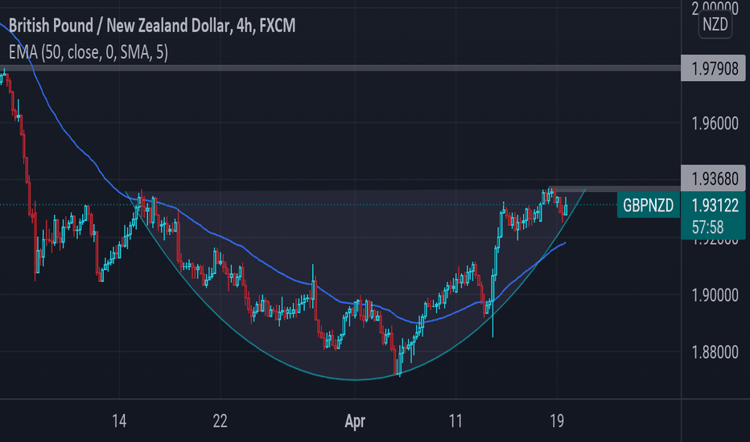750x442 pixels.
Task: Click the 1.96000 price axis label
Action: pos(715,124)
